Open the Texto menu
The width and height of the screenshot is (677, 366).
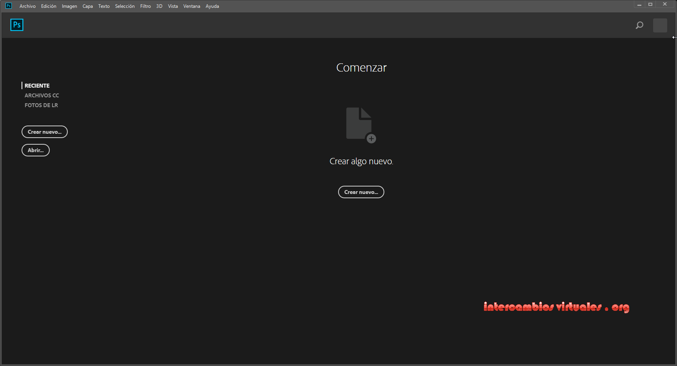click(104, 6)
